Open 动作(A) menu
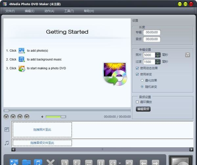The width and height of the screenshot is (197, 165). point(49,11)
